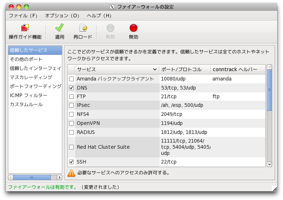This screenshot has height=200, width=283.
Task: Click the X11 icon in title bar
Action: tap(113, 7)
